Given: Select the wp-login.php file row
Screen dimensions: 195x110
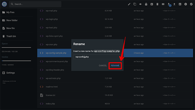Looking at the screenshot, I should (x=115, y=19).
